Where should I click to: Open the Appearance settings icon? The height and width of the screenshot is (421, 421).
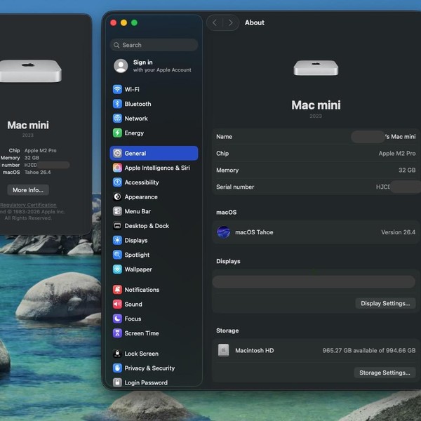[x=117, y=197]
